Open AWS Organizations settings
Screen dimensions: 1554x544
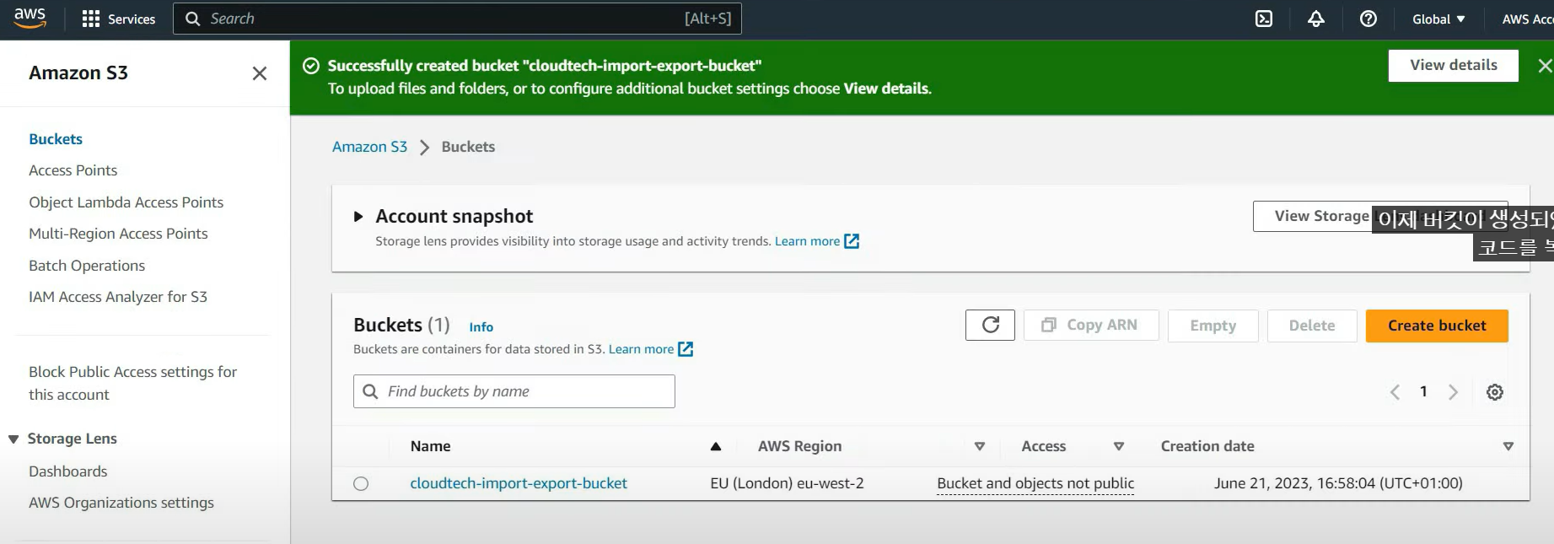pos(121,503)
